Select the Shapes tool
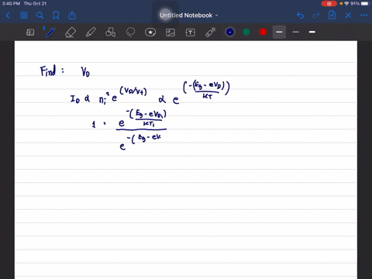This screenshot has height=279, width=372. 110,33
